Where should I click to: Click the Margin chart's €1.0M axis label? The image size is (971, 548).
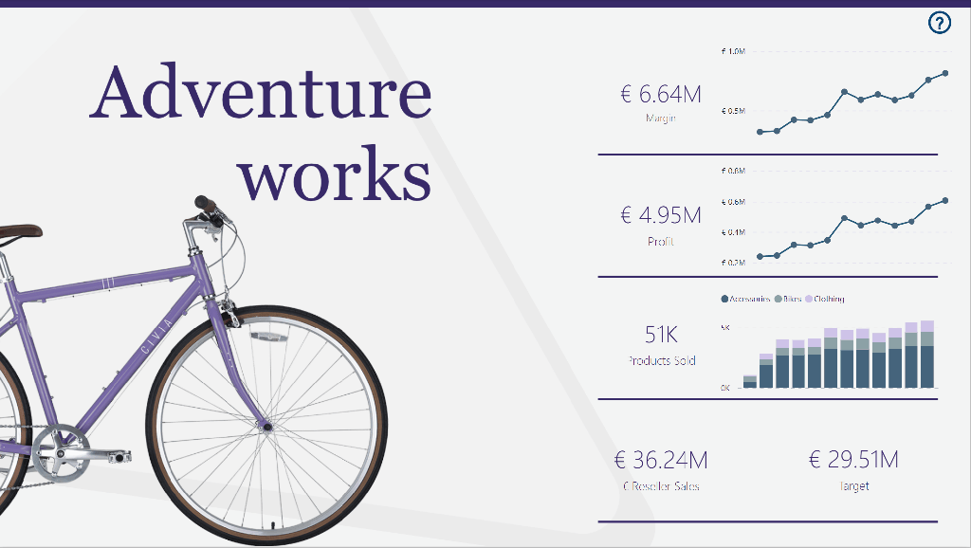pos(733,50)
